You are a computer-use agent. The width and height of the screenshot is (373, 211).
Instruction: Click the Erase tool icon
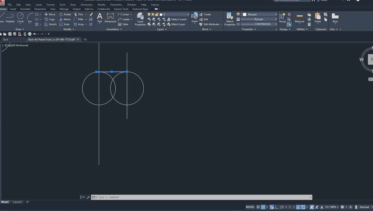(x=91, y=14)
